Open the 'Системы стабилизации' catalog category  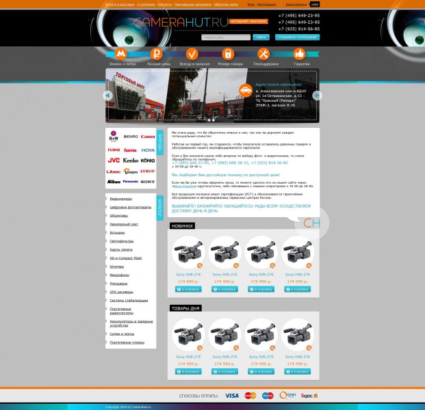point(129,301)
